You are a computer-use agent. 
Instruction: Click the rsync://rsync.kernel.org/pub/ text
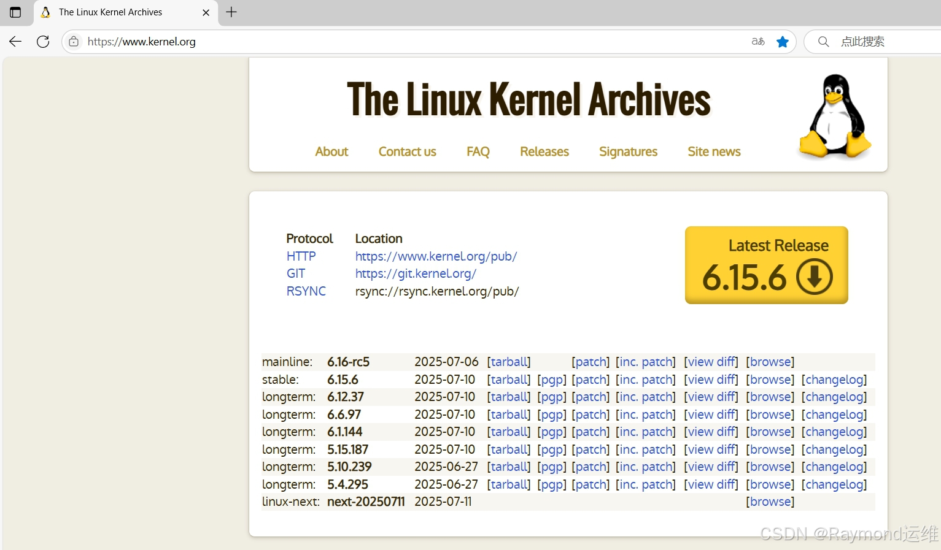(x=437, y=291)
